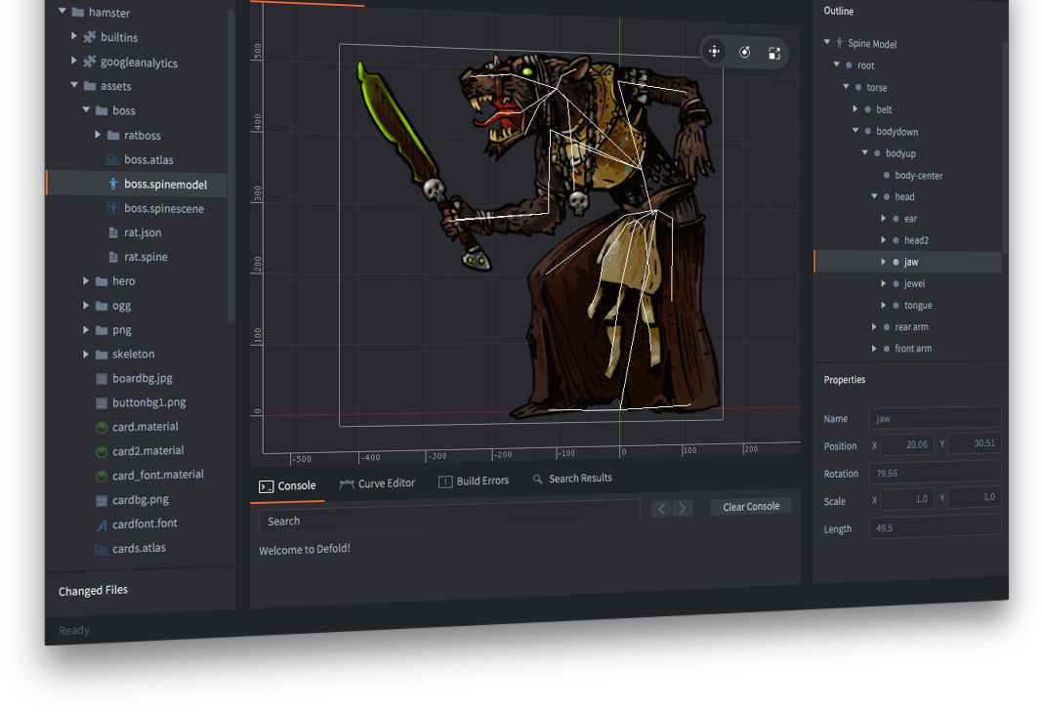
Task: Expand the jaw bone node
Action: coord(883,262)
